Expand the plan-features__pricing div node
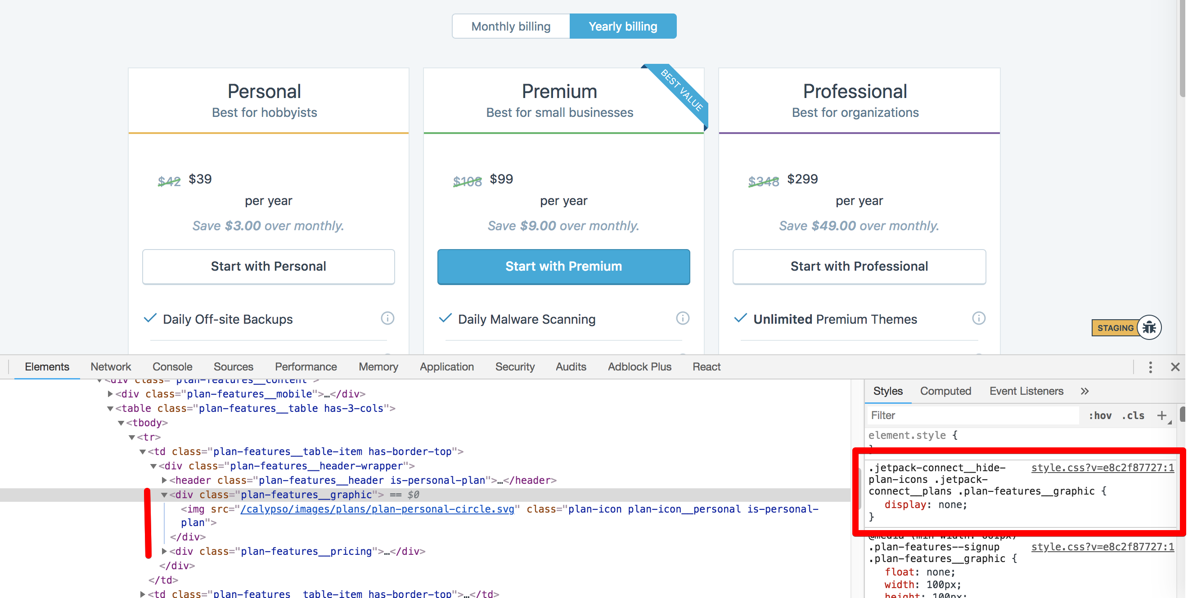Screen dimensions: 1188x598 pos(165,551)
